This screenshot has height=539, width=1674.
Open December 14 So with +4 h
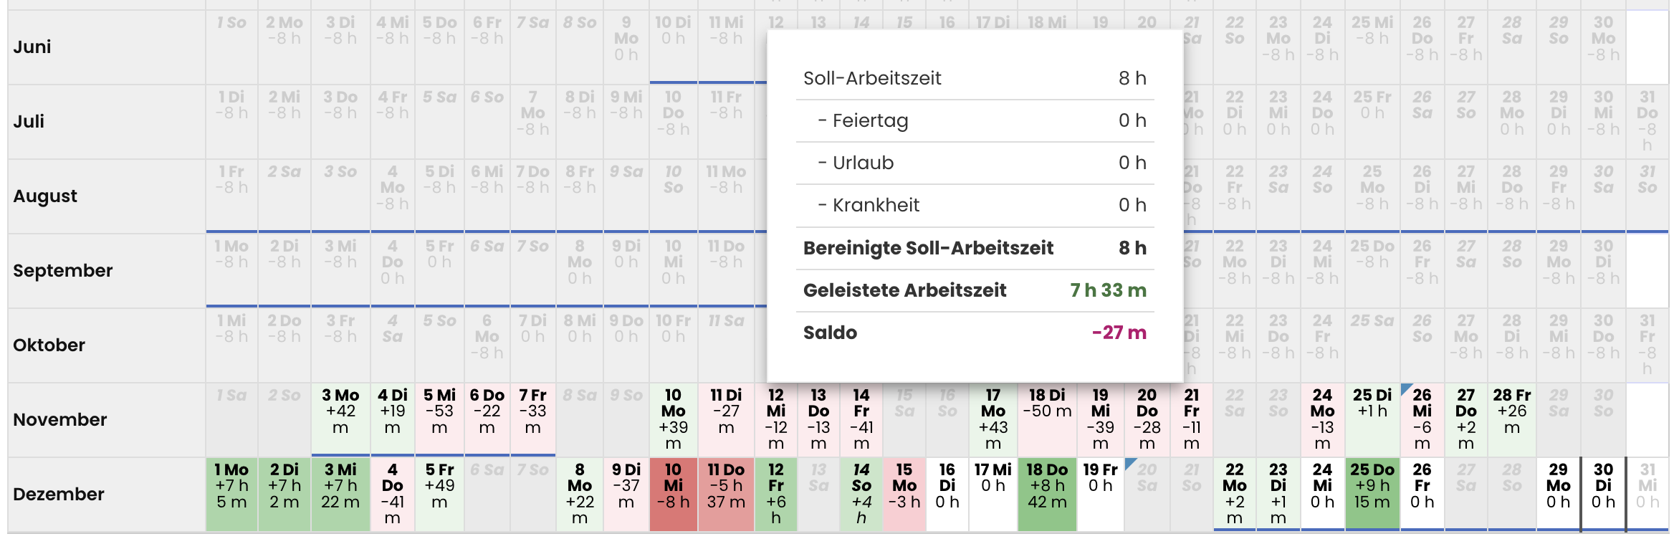pyautogui.click(x=861, y=494)
